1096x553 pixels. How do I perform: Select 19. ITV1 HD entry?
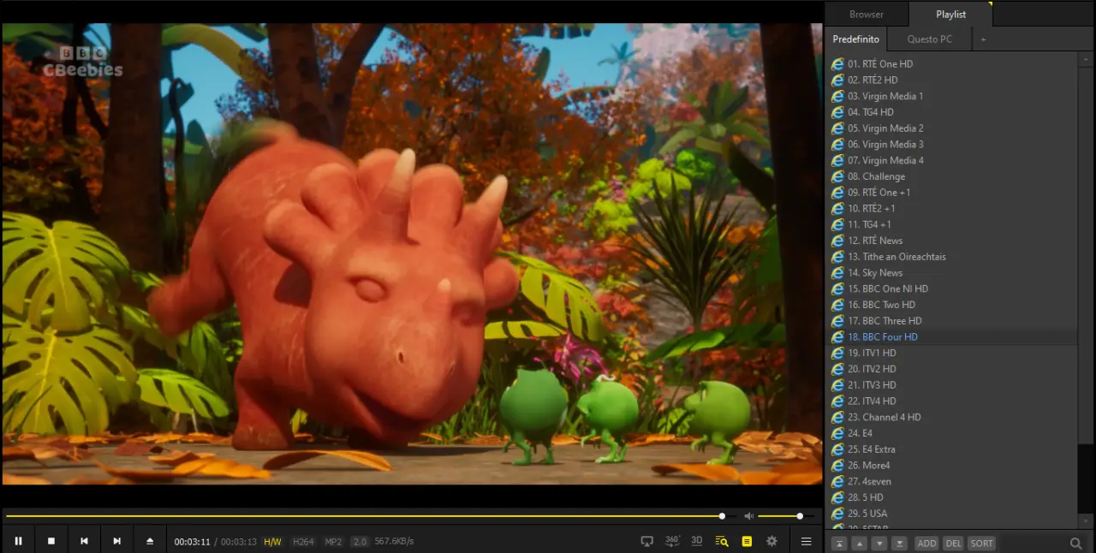[x=952, y=353]
